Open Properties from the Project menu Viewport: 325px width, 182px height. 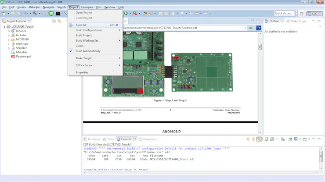95,72
